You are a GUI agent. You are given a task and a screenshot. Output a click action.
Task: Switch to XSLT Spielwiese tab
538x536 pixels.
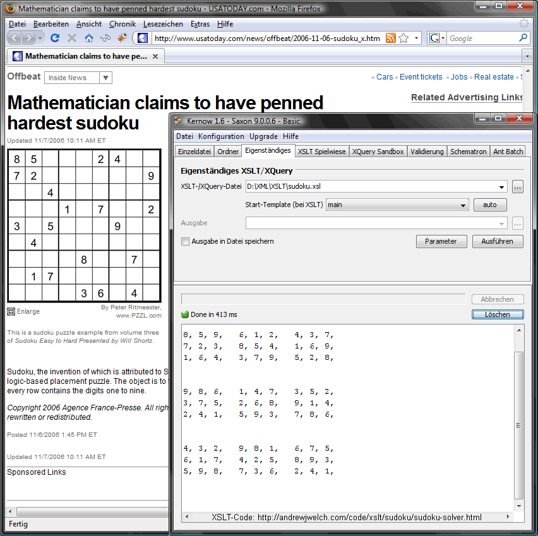[321, 152]
